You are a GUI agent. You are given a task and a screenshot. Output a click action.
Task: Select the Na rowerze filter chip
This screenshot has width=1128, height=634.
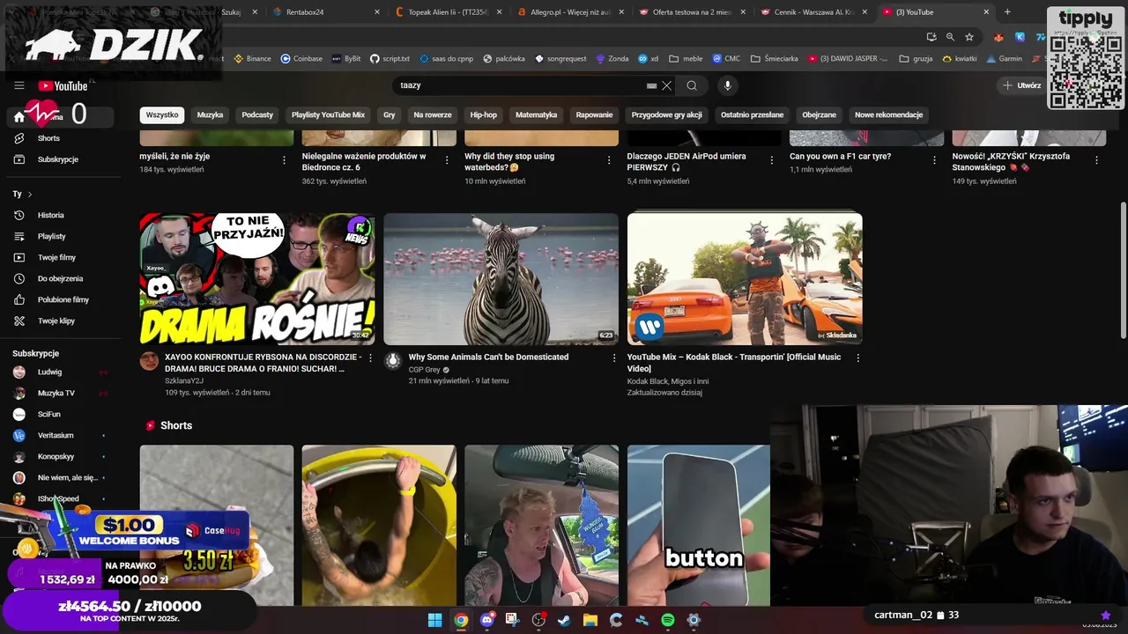[x=433, y=114]
